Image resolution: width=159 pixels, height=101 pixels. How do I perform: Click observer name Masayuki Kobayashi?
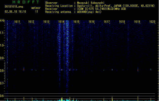pos(91,3)
